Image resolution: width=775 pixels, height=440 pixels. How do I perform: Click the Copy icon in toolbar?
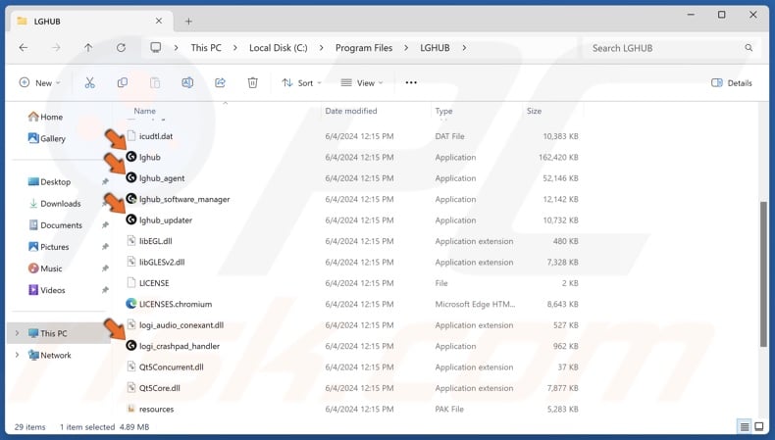pyautogui.click(x=122, y=83)
